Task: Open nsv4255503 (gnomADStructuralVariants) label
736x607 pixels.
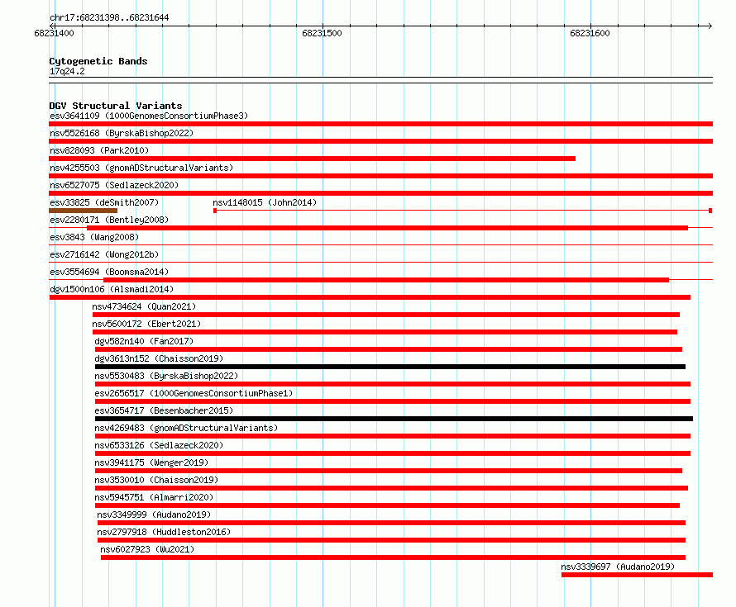Action: [141, 168]
